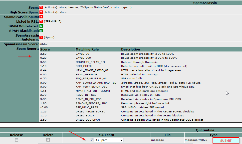Click the Description column header
The image size is (242, 144).
click(130, 49)
